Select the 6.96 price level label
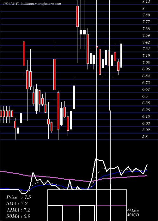This screenshot has width=158, height=221. 146,69
